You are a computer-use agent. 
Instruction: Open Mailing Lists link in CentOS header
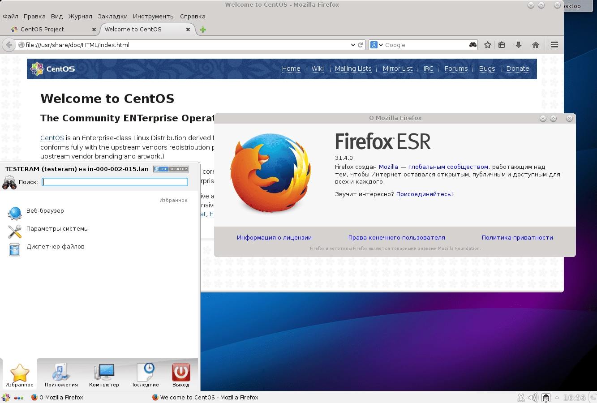pyautogui.click(x=353, y=69)
